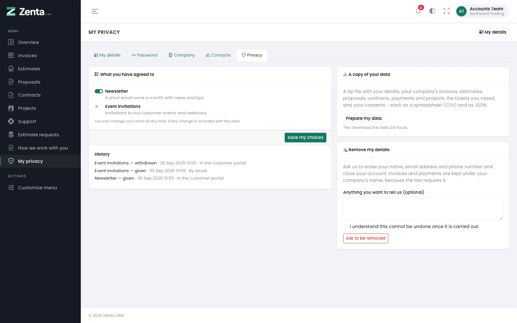Click the Contracts sidebar icon
This screenshot has width=517, height=323.
(x=11, y=95)
